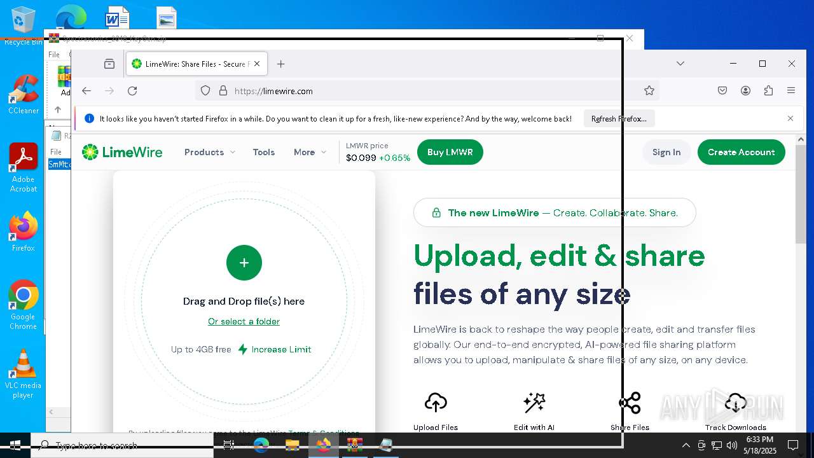The height and width of the screenshot is (458, 814).
Task: Open Google Chrome desktop shortcut
Action: pos(24,305)
